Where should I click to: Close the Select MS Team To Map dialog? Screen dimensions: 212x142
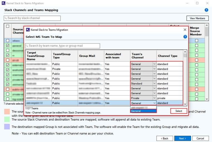(x=185, y=30)
